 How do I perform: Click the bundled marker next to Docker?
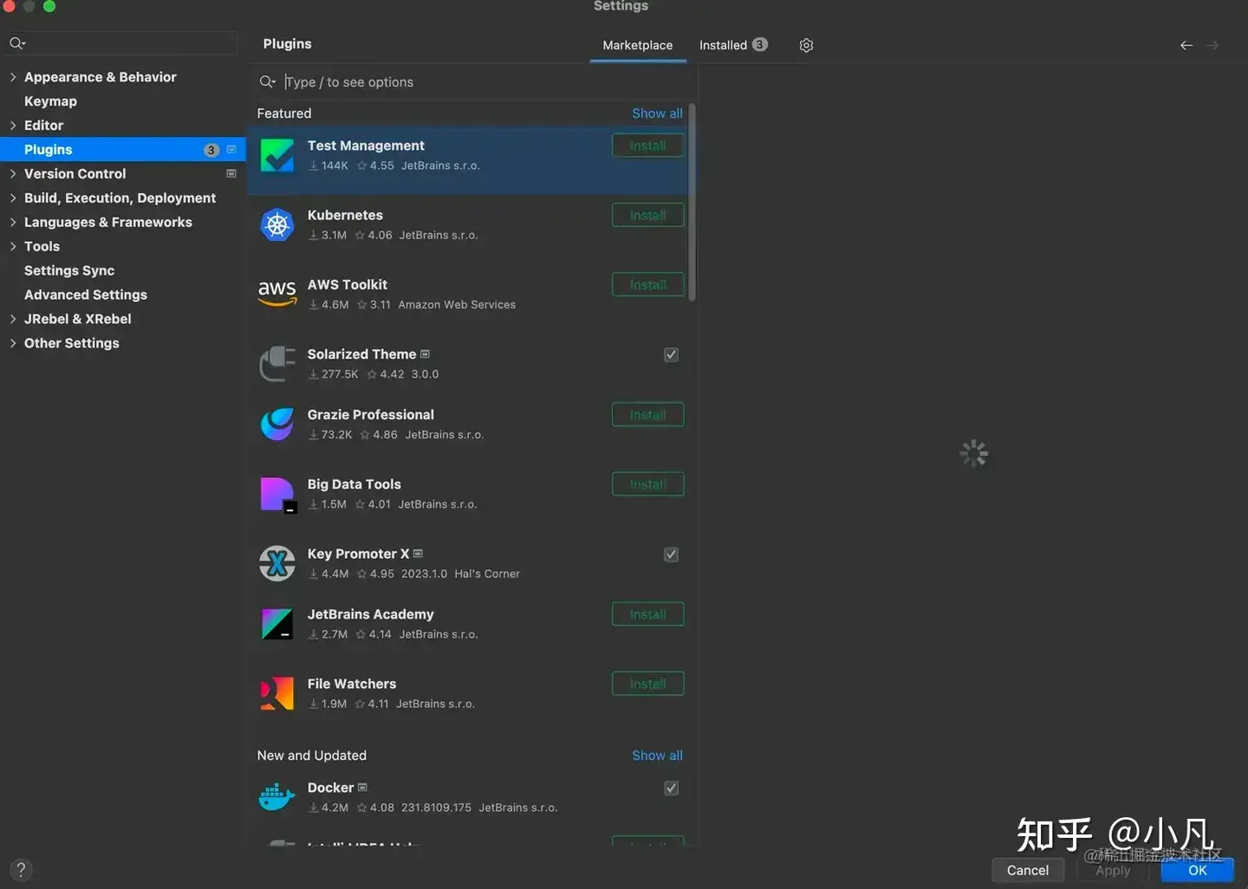tap(362, 787)
